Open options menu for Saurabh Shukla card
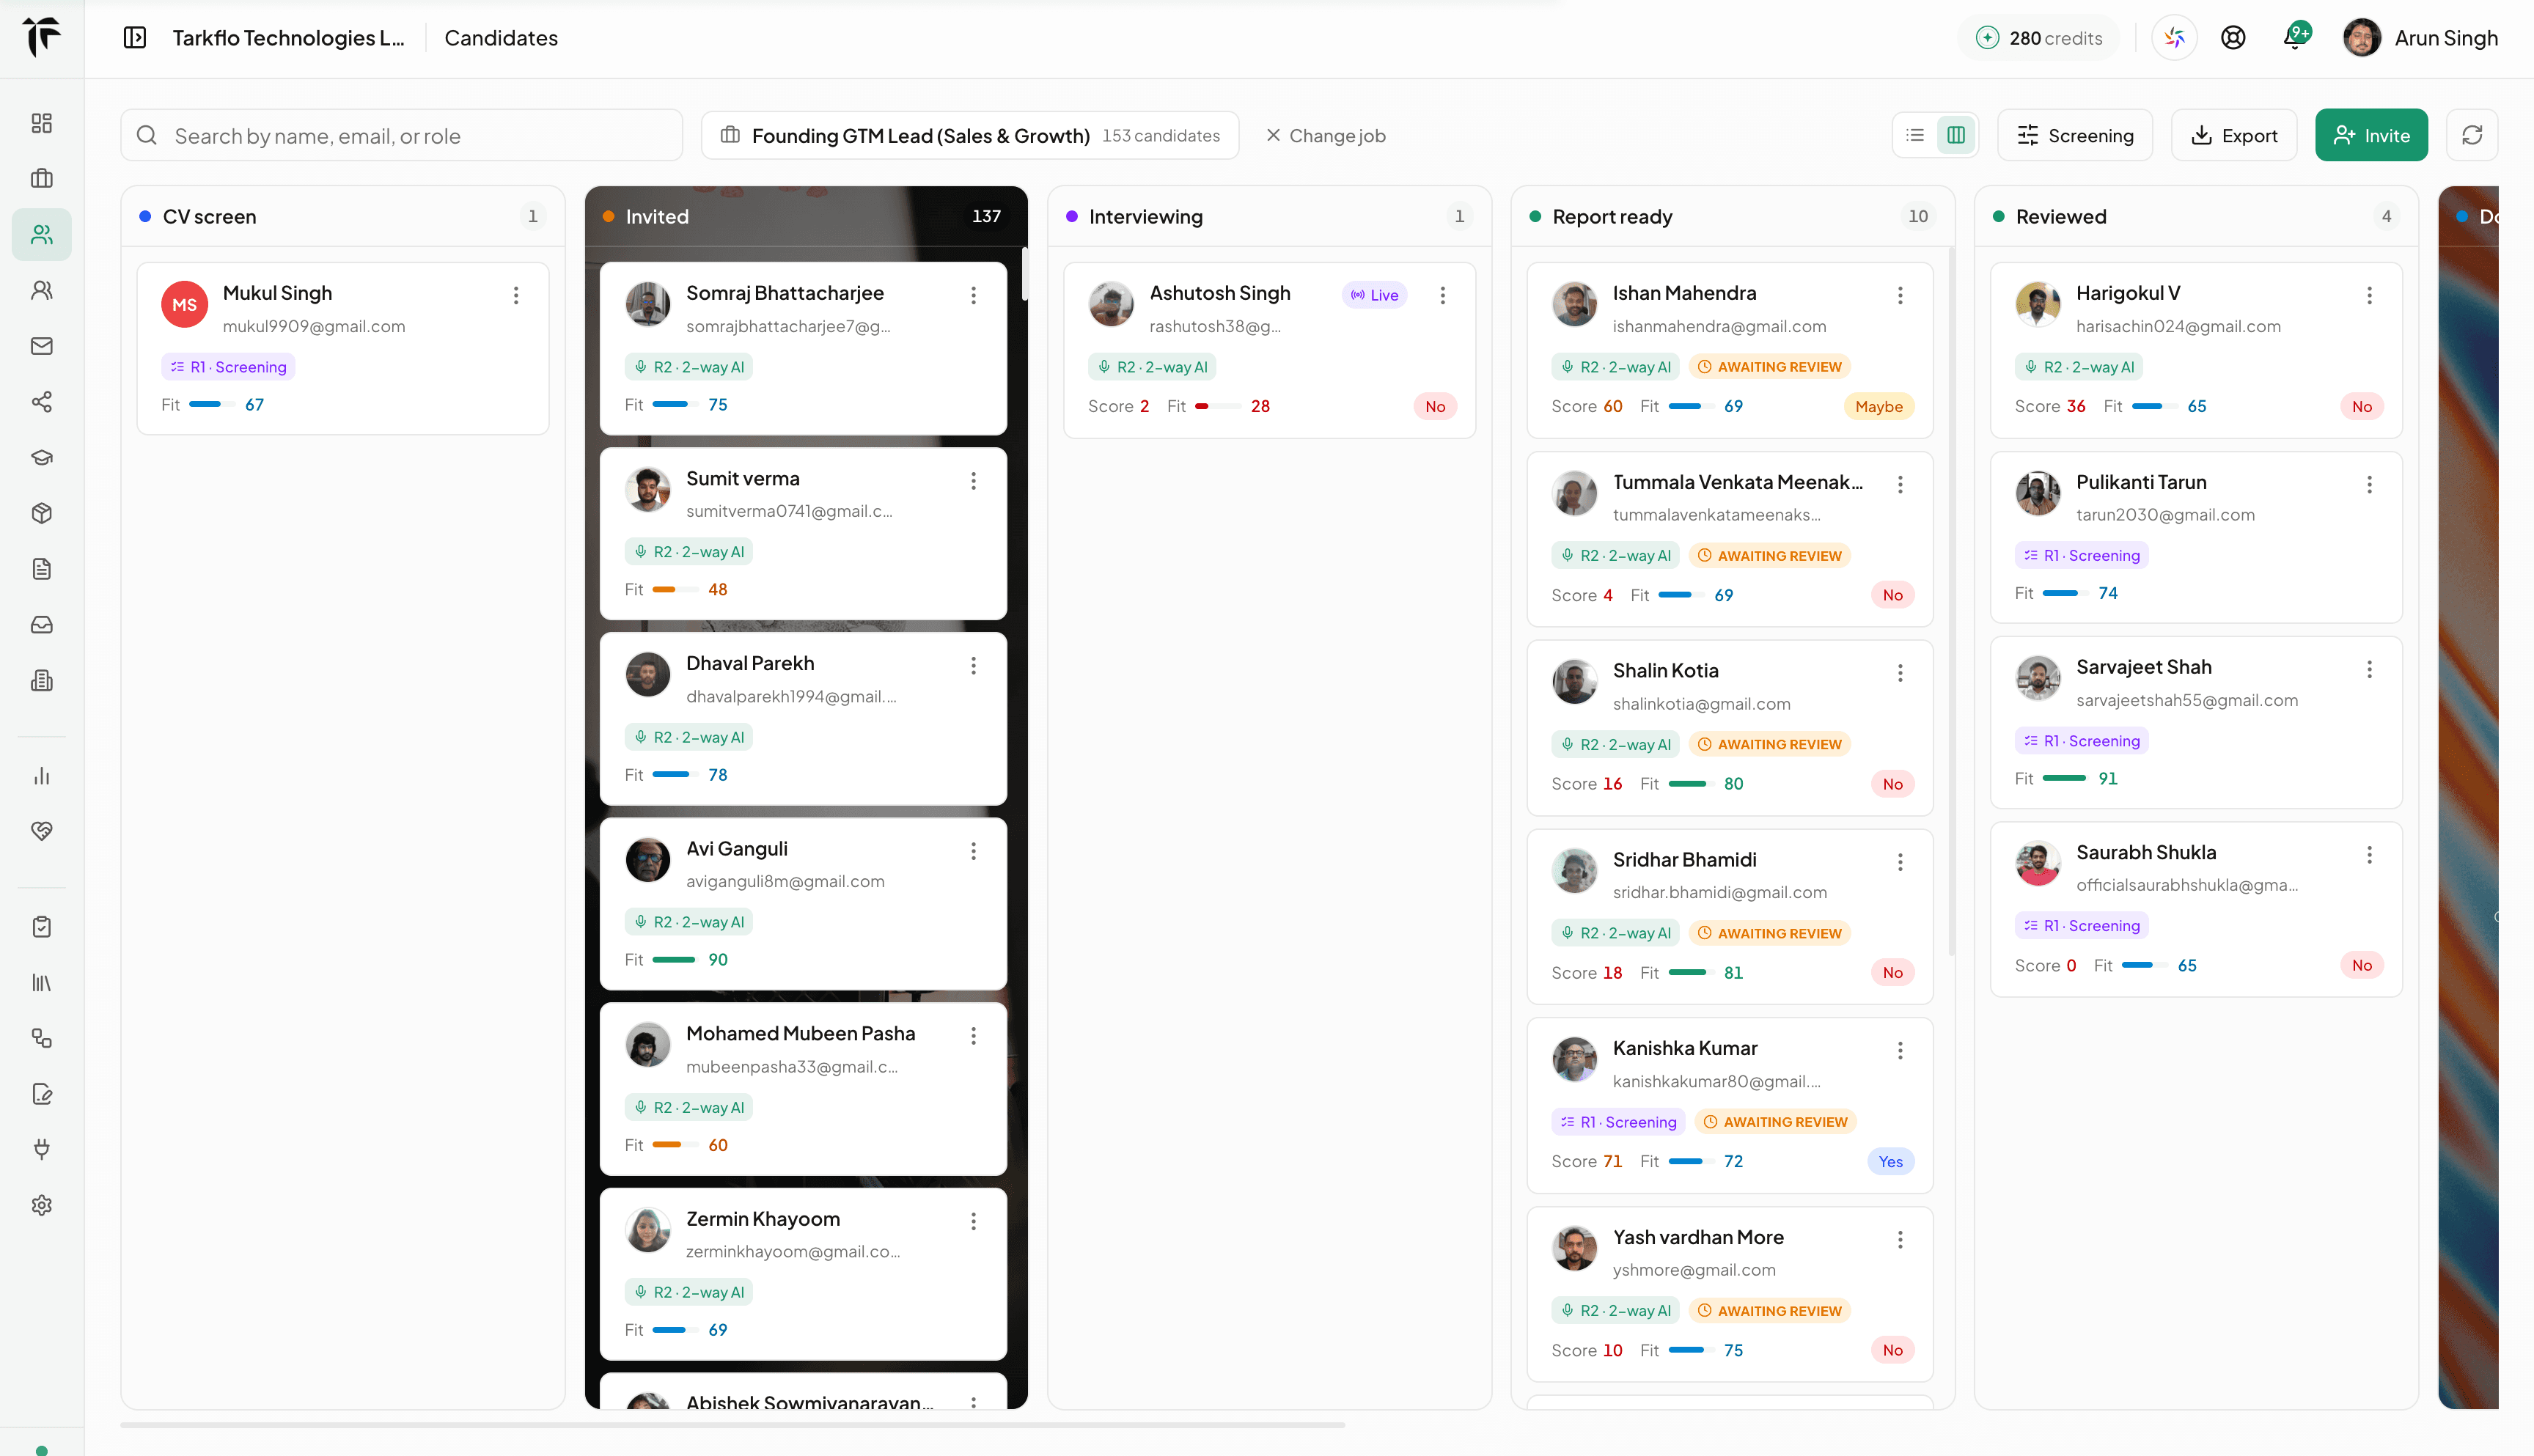Image resolution: width=2534 pixels, height=1456 pixels. point(2369,855)
